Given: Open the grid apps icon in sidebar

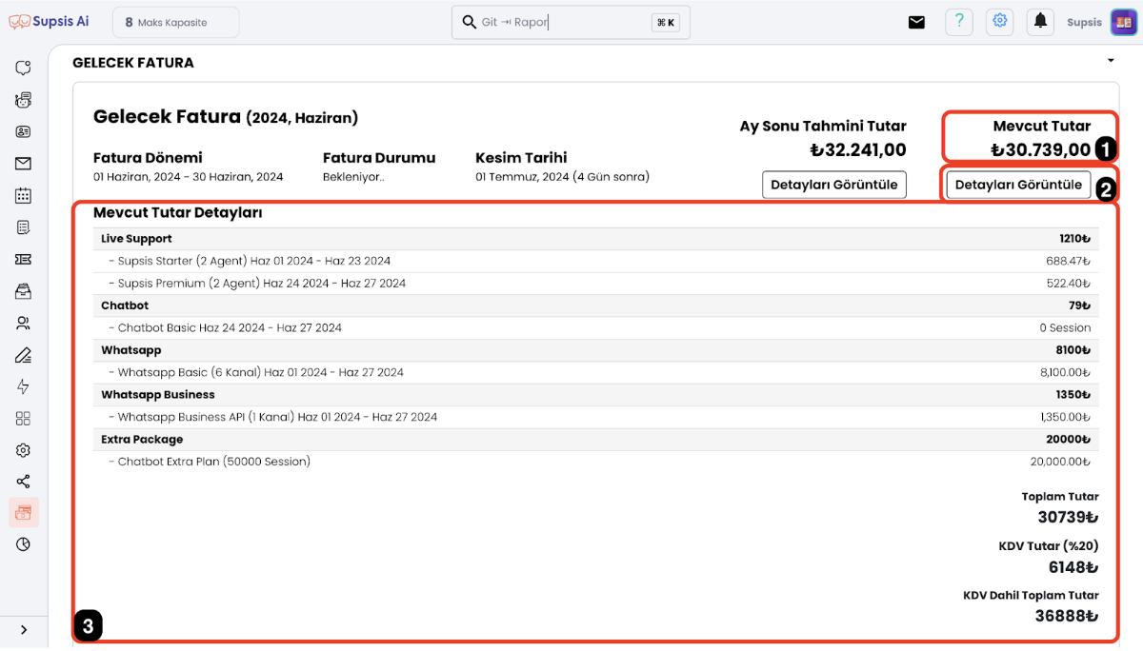Looking at the screenshot, I should (23, 419).
